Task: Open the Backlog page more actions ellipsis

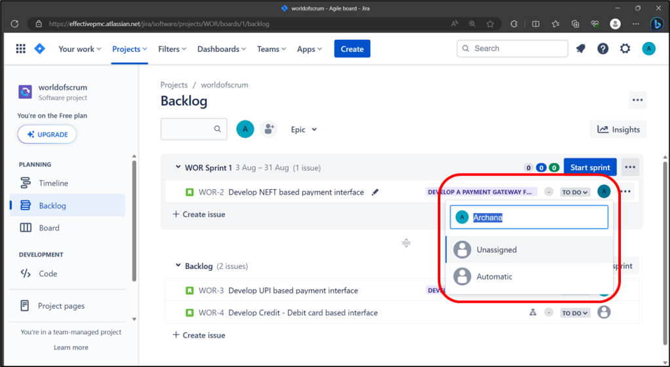Action: click(x=637, y=100)
